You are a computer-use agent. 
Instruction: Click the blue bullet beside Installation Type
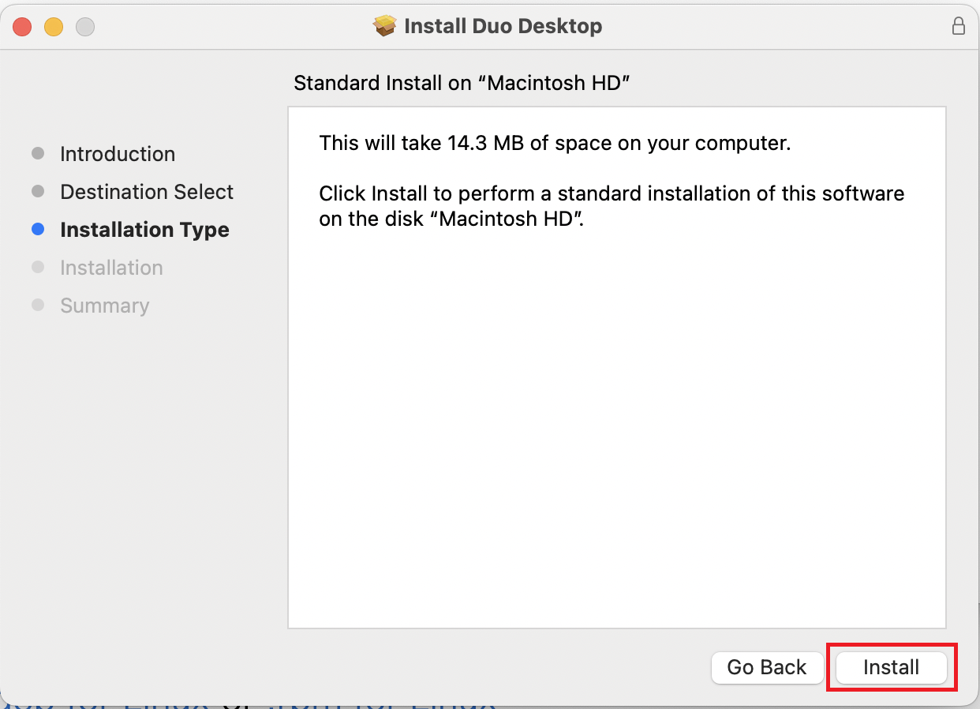(38, 230)
